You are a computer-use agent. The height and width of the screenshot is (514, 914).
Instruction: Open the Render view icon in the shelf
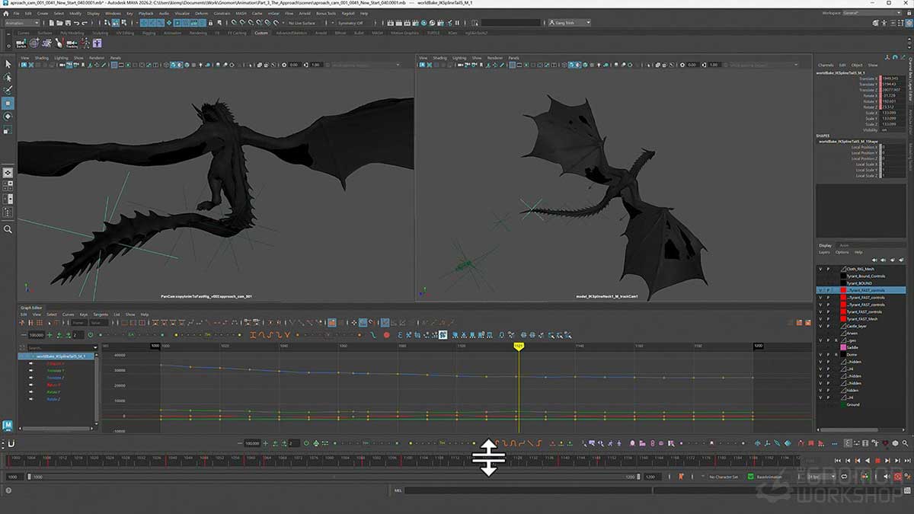[x=390, y=23]
